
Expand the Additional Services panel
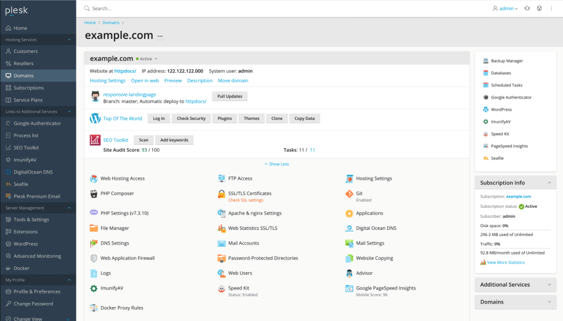coord(549,284)
